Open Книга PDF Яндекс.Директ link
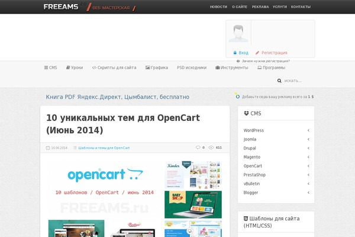The height and width of the screenshot is (237, 355). 118,97
